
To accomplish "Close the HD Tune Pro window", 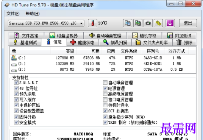I will [x=193, y=3].
